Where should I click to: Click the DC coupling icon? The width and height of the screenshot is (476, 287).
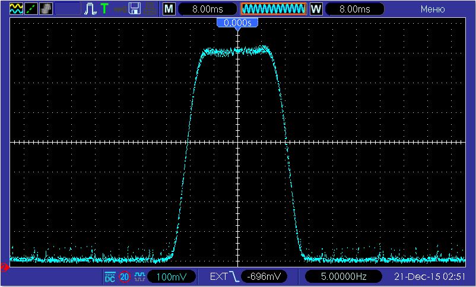[x=110, y=277]
